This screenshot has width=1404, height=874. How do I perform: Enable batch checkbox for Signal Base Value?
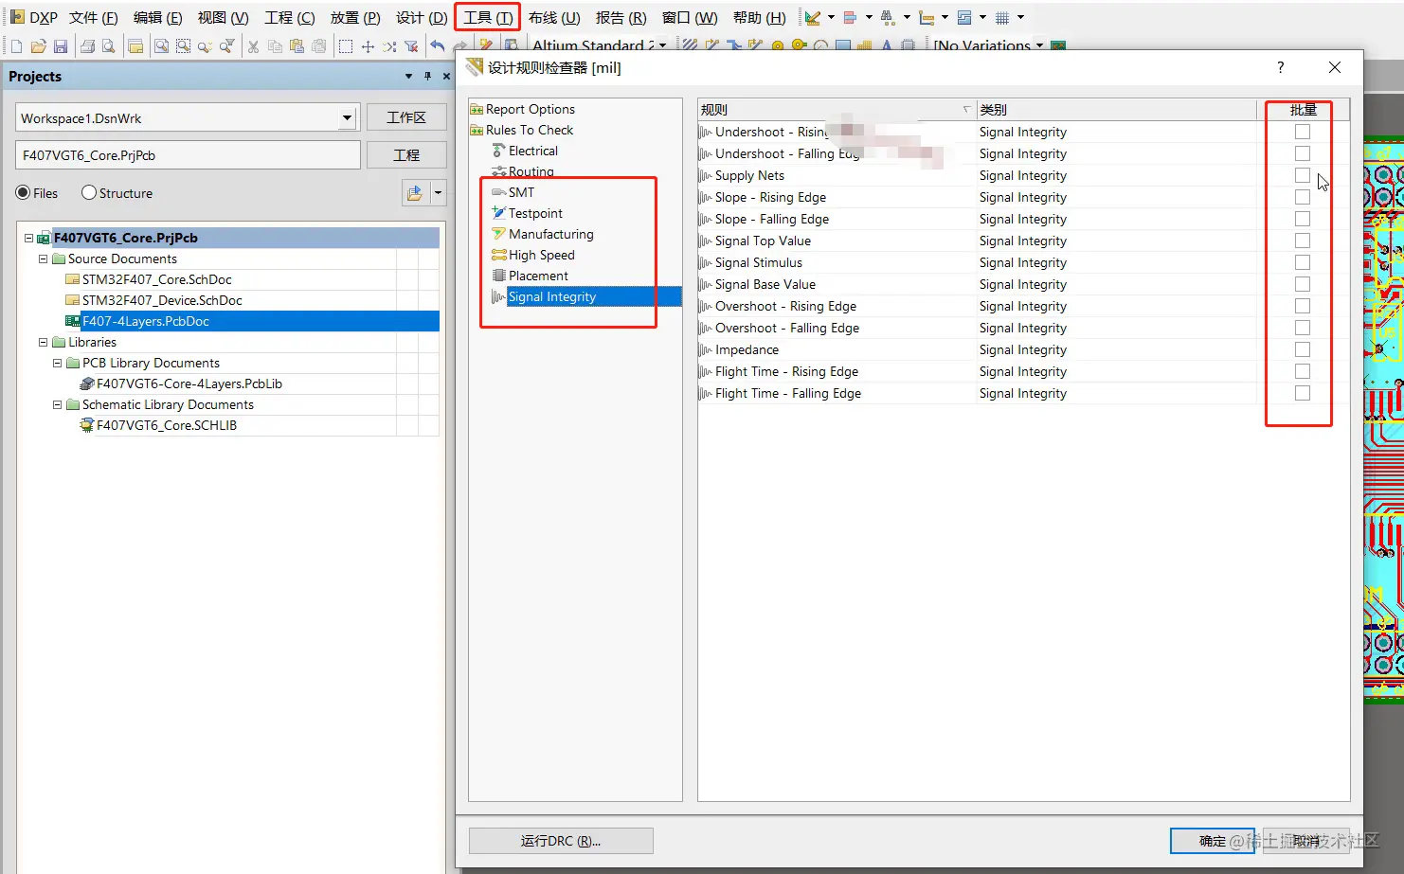tap(1303, 284)
